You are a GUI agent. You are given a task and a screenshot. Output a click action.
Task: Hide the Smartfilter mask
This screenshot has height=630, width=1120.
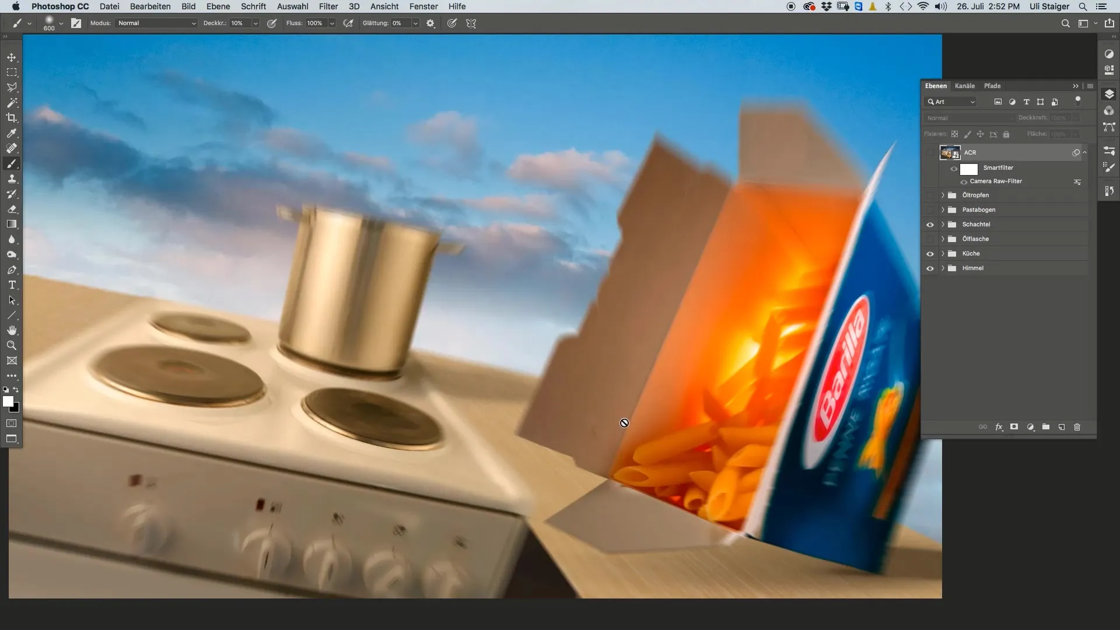(x=954, y=169)
